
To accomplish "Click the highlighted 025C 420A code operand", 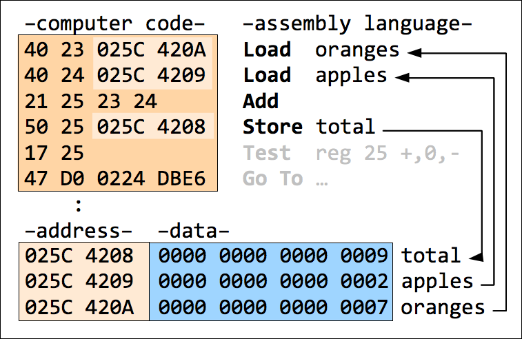I will point(152,50).
